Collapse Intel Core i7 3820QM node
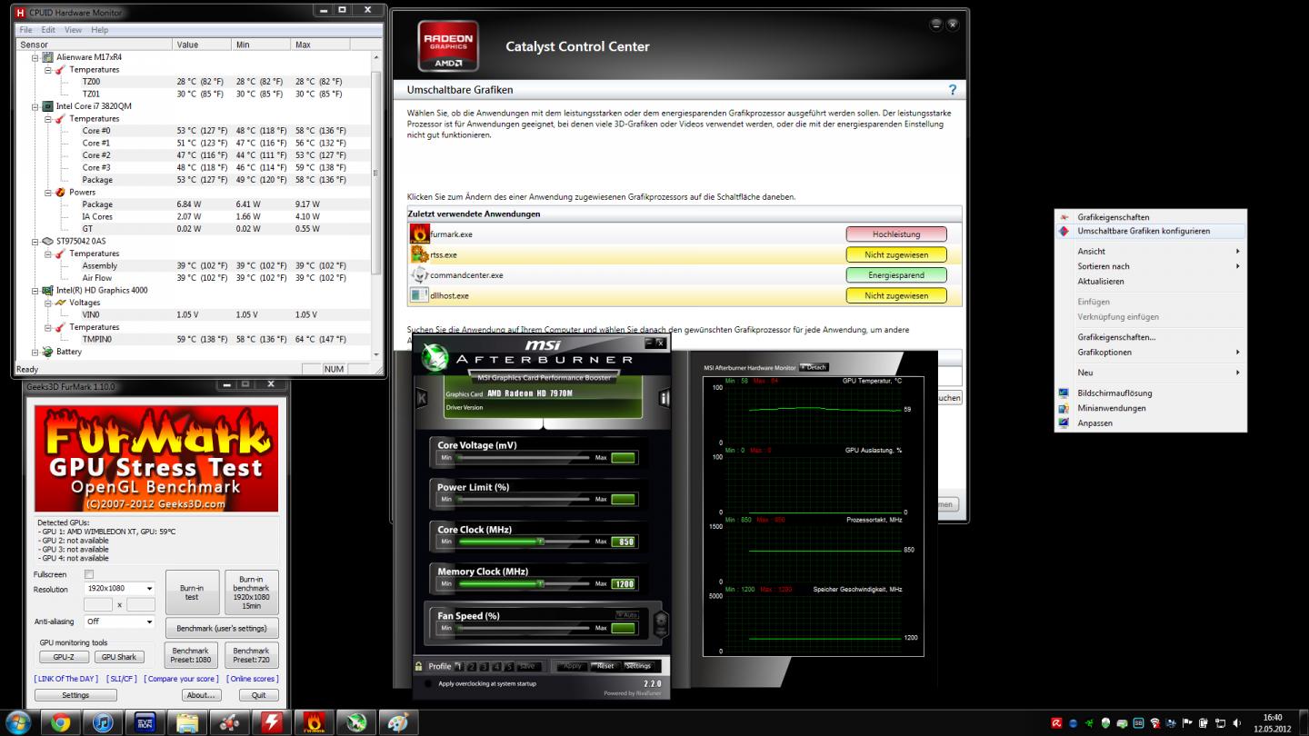The image size is (1309, 736). click(35, 106)
